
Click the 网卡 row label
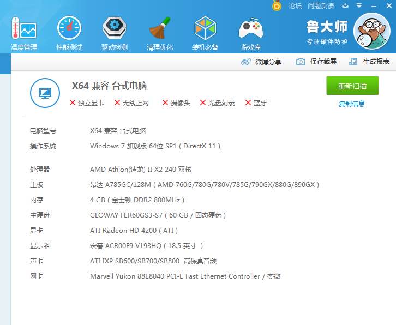pos(37,276)
